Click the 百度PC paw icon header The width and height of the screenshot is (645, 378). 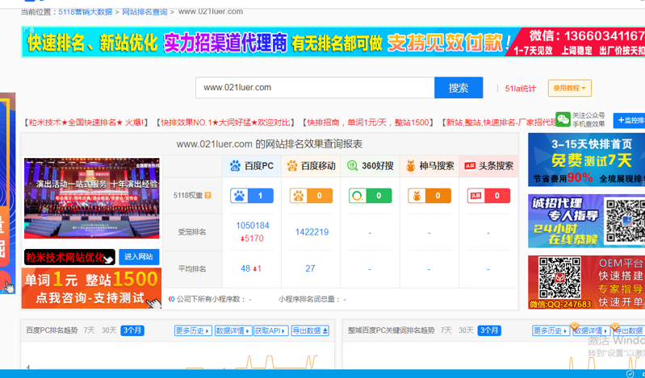[235, 165]
